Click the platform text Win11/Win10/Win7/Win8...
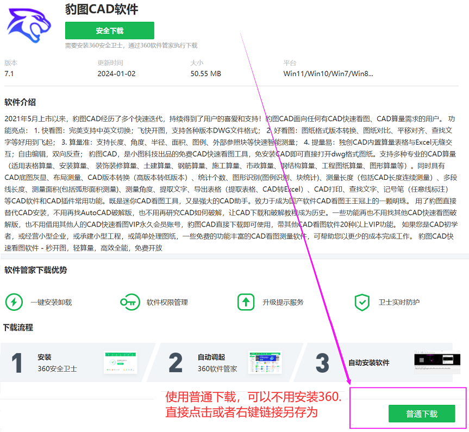469x432 pixels. click(x=328, y=73)
